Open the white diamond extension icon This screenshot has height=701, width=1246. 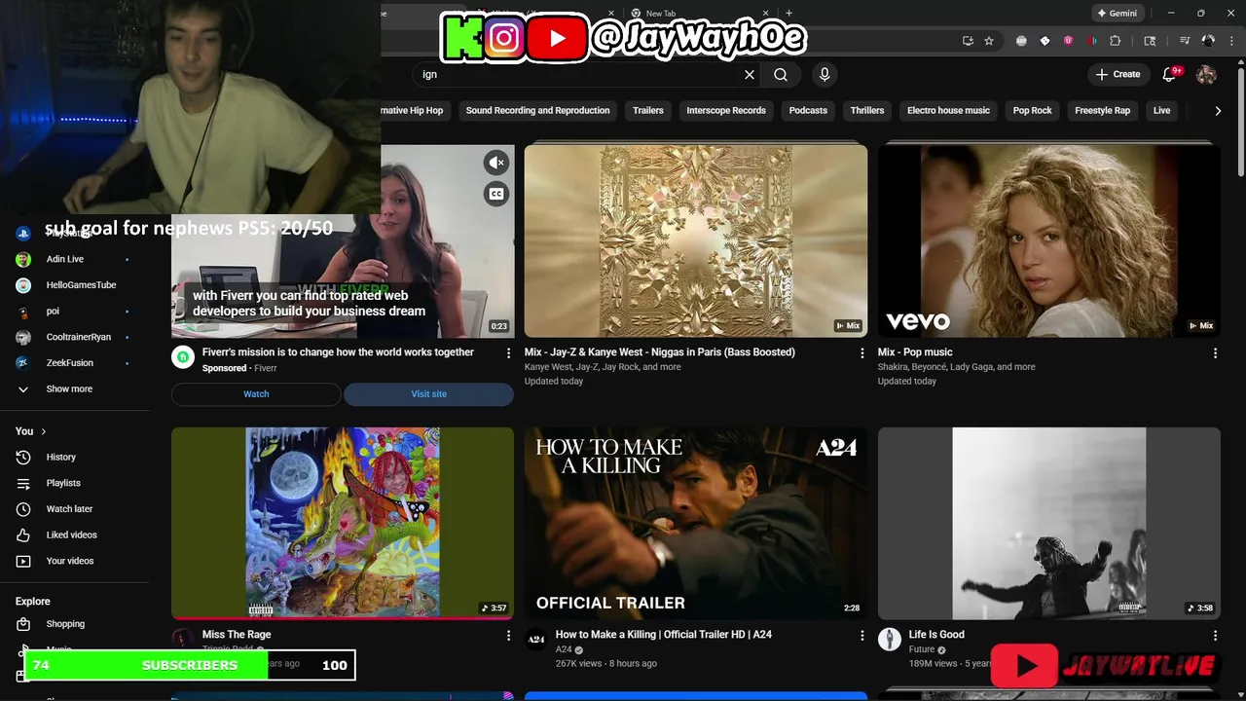coord(1044,41)
